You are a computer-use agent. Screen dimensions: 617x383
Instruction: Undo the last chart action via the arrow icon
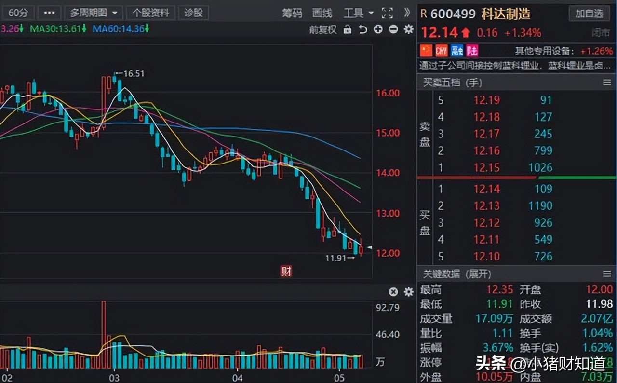click(x=363, y=29)
